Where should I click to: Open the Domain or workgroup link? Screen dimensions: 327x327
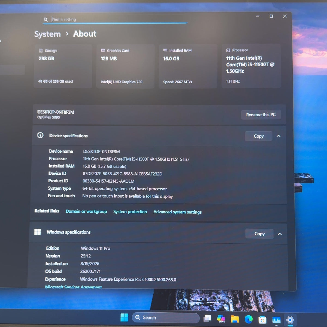point(86,211)
